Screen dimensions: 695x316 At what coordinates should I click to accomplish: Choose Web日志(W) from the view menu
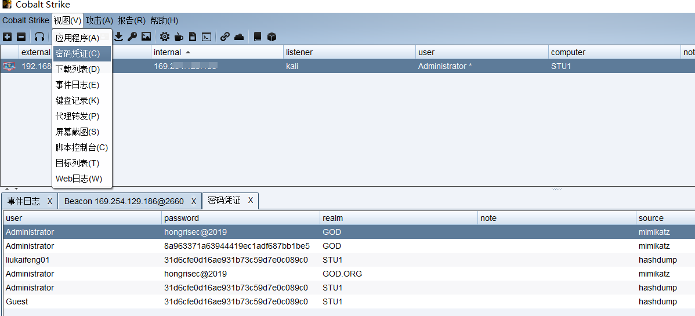coord(82,179)
